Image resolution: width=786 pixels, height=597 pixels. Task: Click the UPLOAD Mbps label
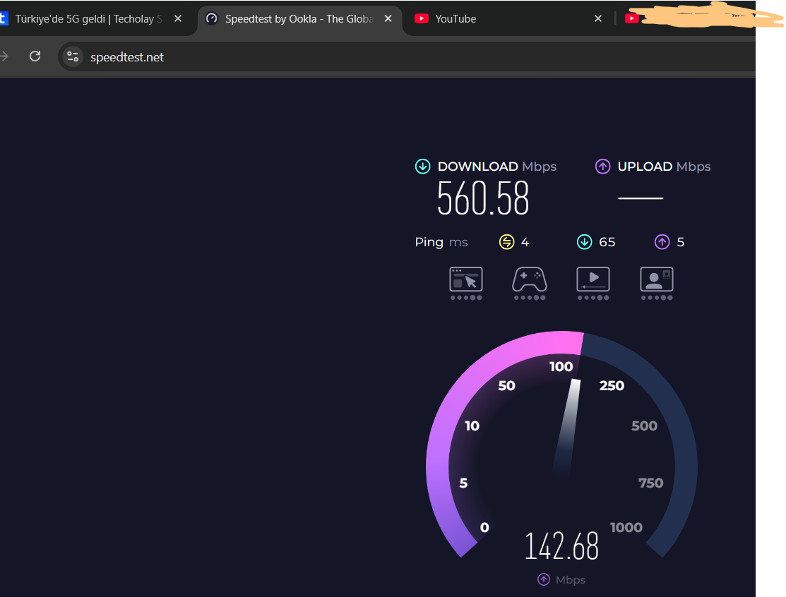pyautogui.click(x=665, y=167)
